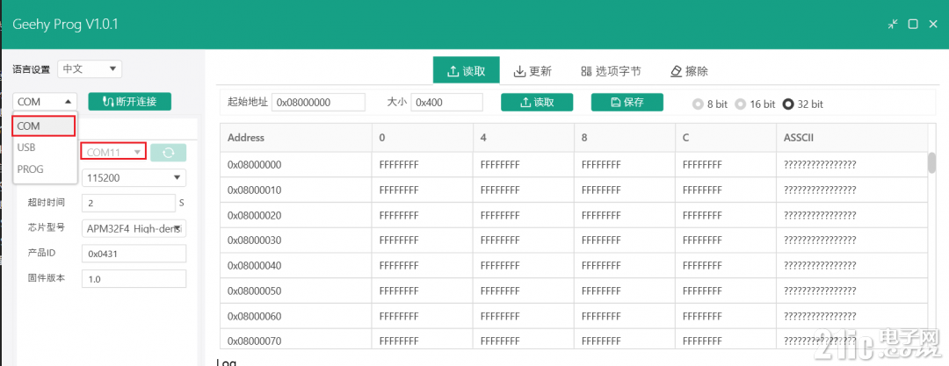Click the 产品ID 0x0431 field

tap(134, 254)
